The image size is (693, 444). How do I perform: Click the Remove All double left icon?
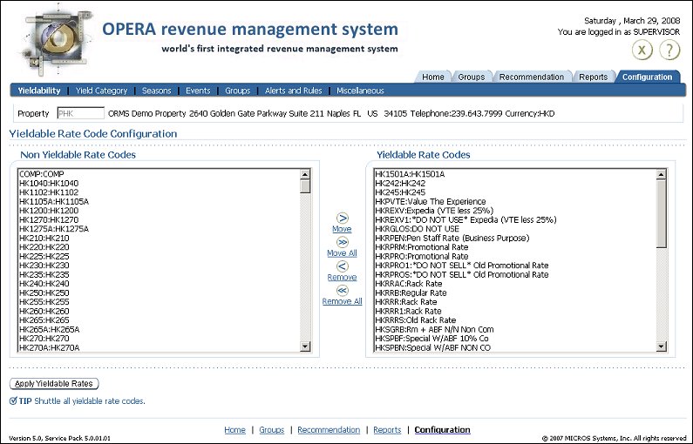click(342, 290)
